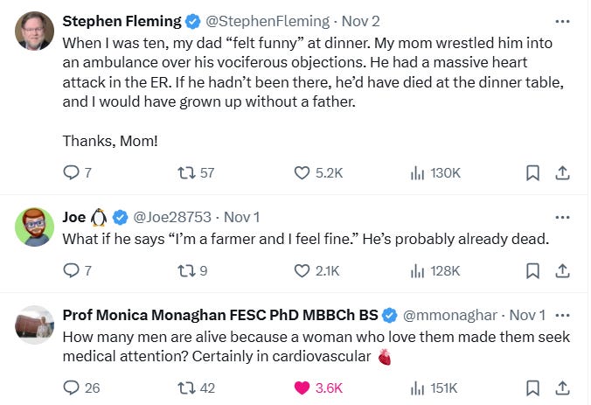Open the @Joe28753 handle link
591x405 pixels.
tap(173, 217)
